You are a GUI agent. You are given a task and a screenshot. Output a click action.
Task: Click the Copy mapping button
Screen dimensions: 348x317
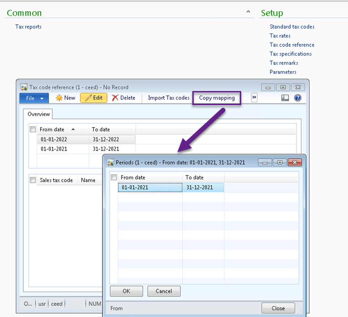(217, 98)
